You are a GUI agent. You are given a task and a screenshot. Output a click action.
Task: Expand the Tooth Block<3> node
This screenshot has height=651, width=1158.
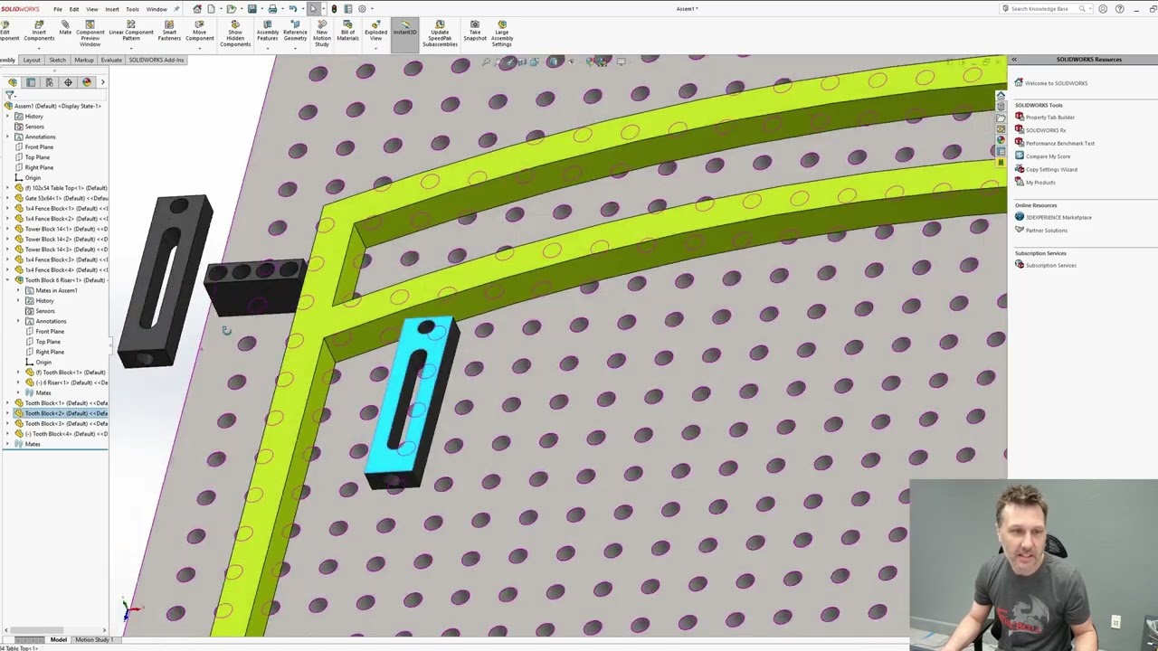[x=7, y=423]
